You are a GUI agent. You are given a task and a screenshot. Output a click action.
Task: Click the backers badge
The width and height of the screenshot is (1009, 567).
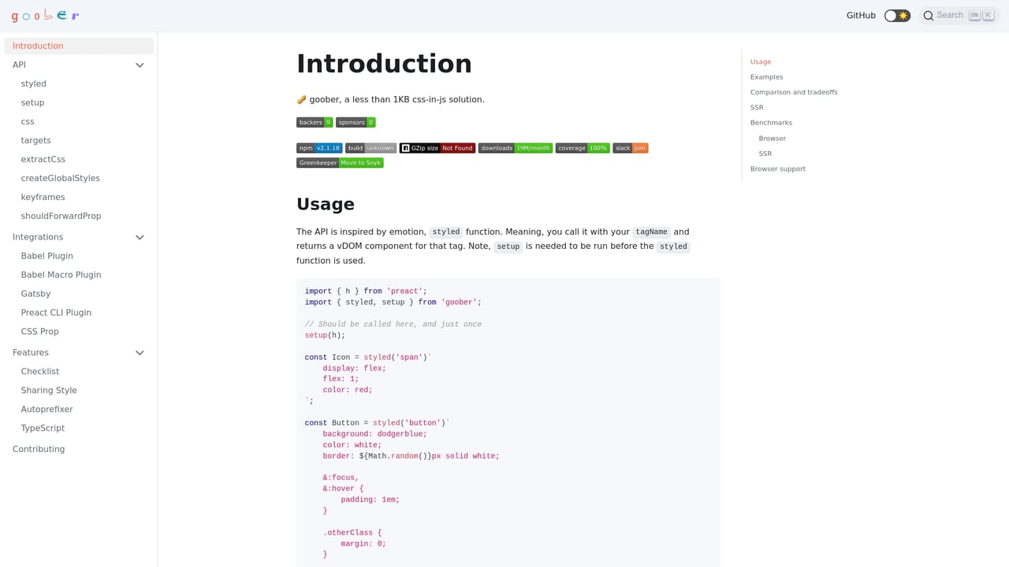pyautogui.click(x=314, y=122)
